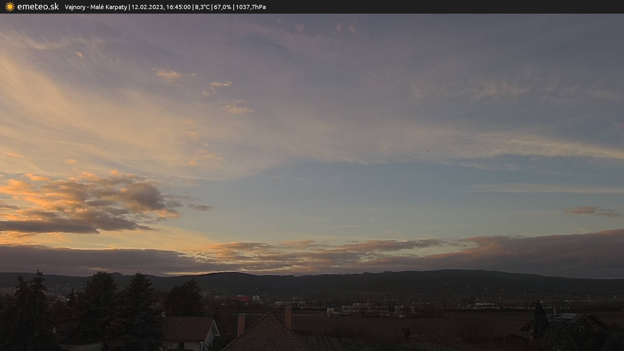The image size is (624, 351).
Task: Click the Vajnory - Malé Karpaty location label
Action: click(96, 7)
